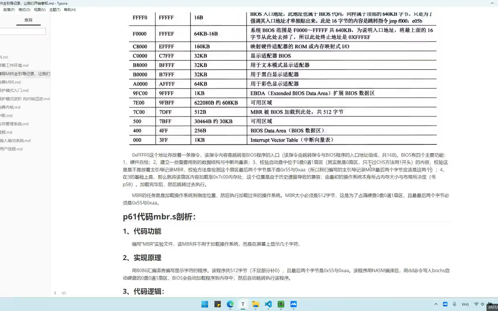
Task: Focus the sidebar search input field
Action: [x=22, y=31]
